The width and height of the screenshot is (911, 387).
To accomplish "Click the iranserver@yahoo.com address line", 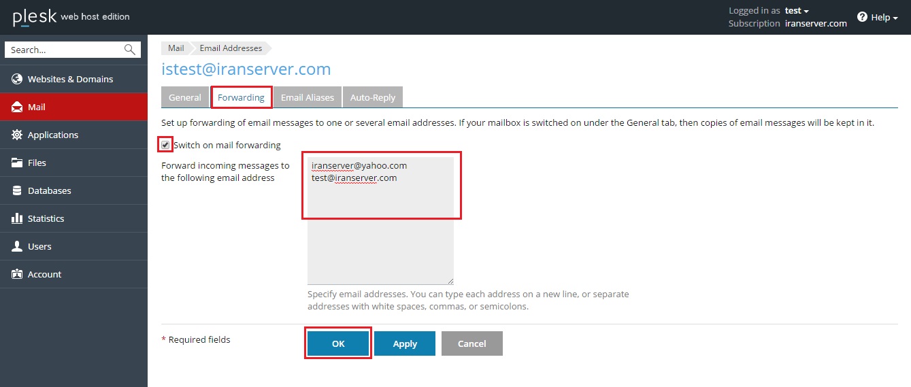I will click(x=359, y=165).
